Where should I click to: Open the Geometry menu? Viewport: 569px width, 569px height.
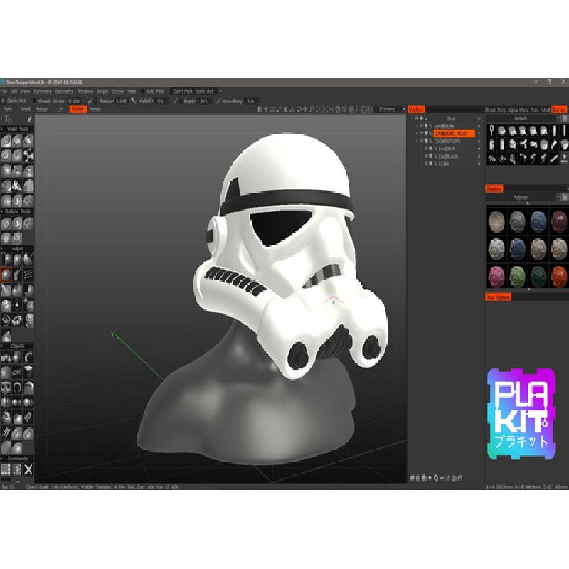pyautogui.click(x=64, y=92)
